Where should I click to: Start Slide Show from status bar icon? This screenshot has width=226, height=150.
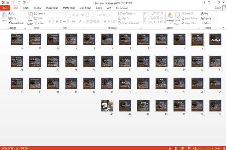pos(189,148)
